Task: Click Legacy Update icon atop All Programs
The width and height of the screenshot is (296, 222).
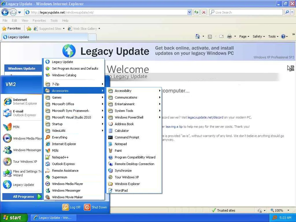Action: click(48, 62)
